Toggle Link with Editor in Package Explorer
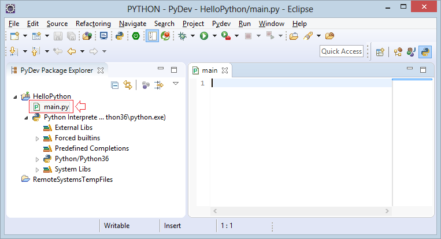This screenshot has height=239, width=441. [x=128, y=85]
